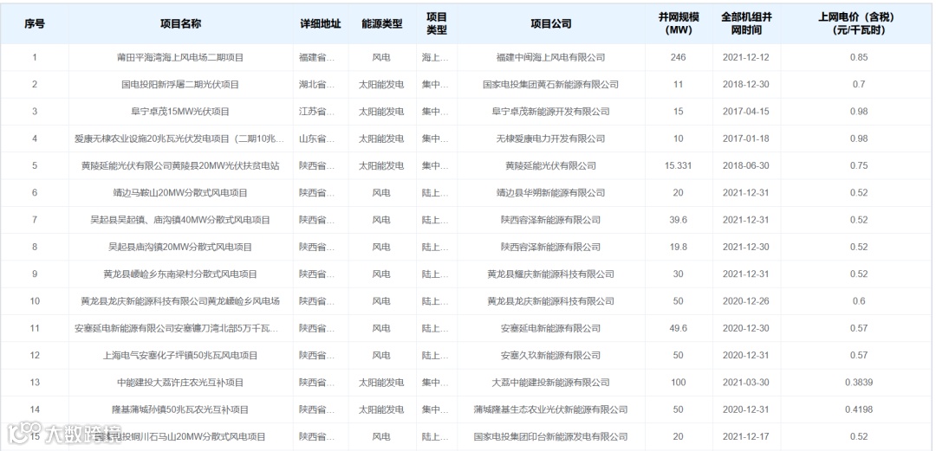Click company 国家电投集团印台新能源发电有限公司
This screenshot has height=451, width=936.
(551, 436)
